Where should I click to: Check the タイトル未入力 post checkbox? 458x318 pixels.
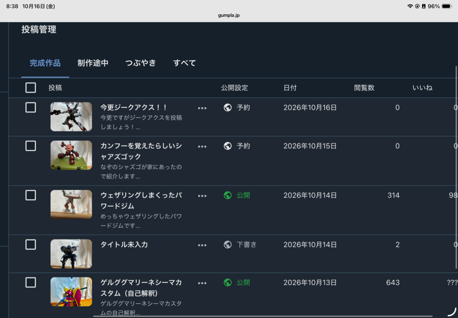point(31,244)
